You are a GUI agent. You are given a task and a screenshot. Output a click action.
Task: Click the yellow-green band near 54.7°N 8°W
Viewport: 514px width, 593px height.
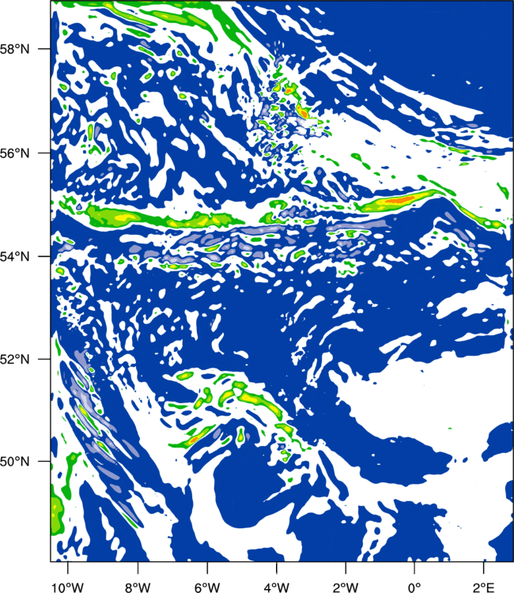tap(125, 217)
